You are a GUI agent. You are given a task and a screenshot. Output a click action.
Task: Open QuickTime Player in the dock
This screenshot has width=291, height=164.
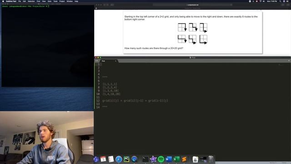coord(134,159)
